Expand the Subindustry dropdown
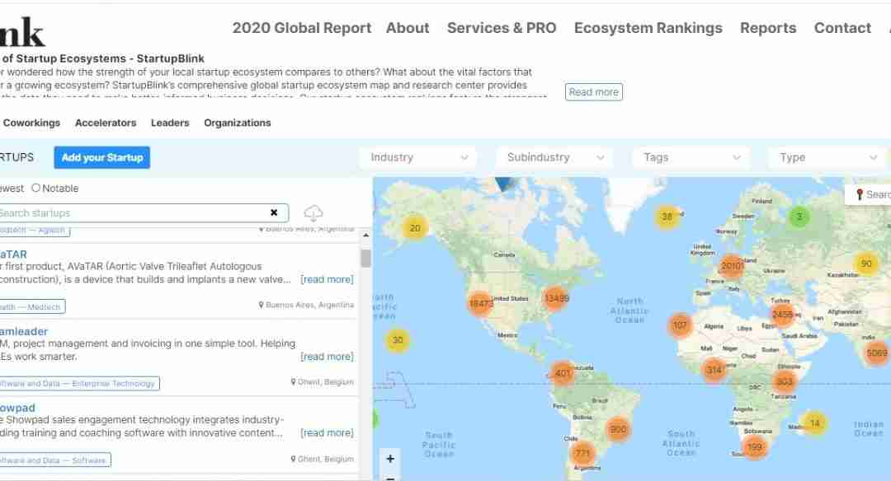 click(x=554, y=157)
